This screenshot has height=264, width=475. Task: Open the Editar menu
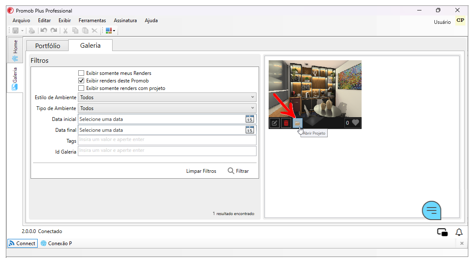tap(44, 20)
